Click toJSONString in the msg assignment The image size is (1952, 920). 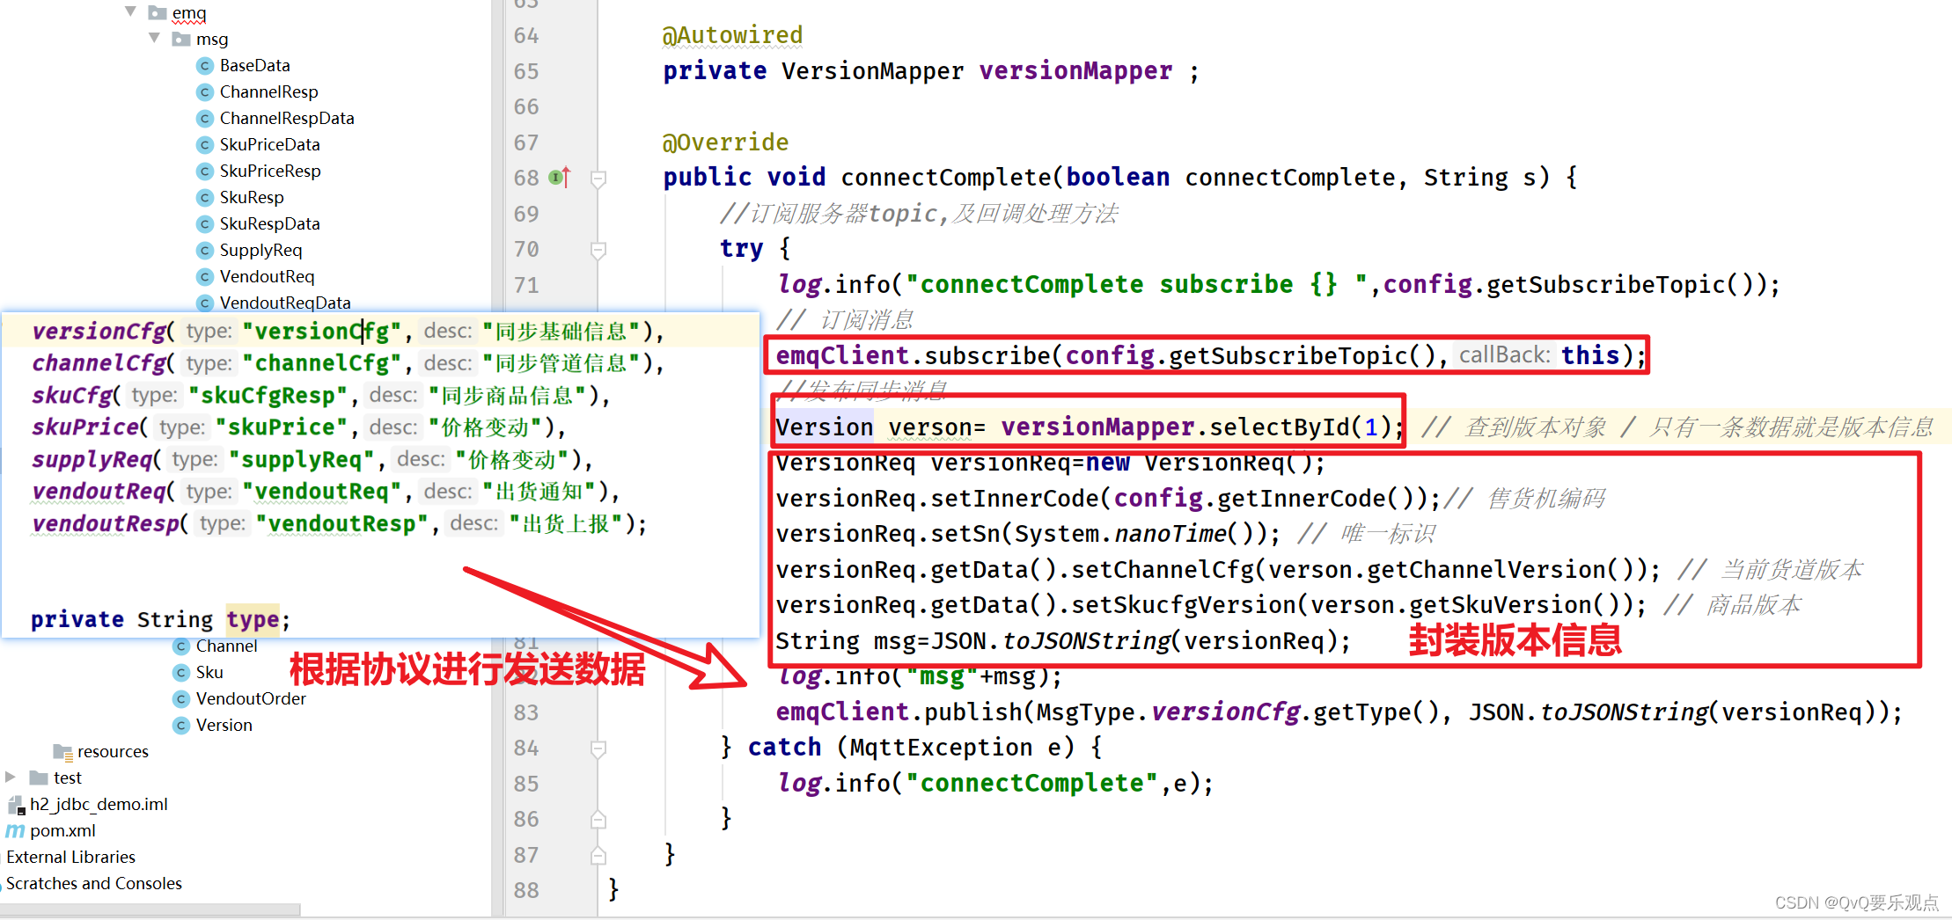pyautogui.click(x=1087, y=641)
